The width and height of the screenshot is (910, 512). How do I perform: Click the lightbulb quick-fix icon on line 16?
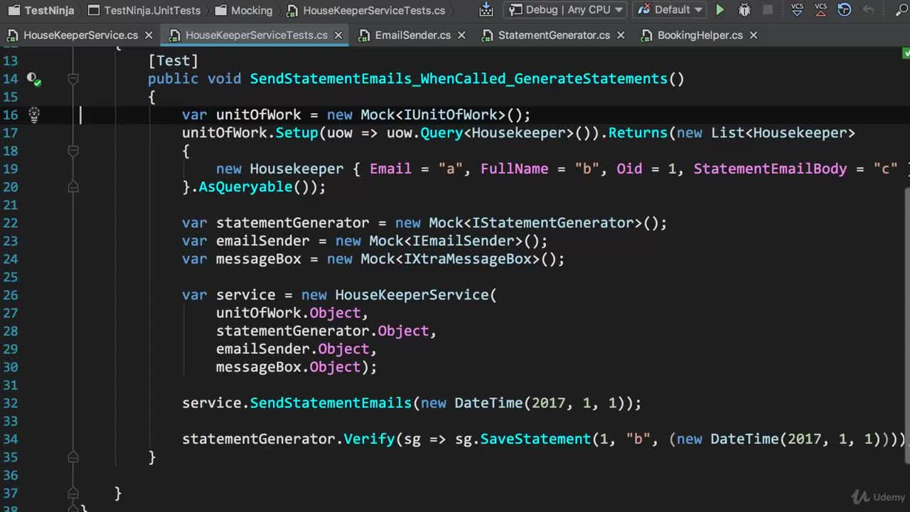click(x=33, y=114)
